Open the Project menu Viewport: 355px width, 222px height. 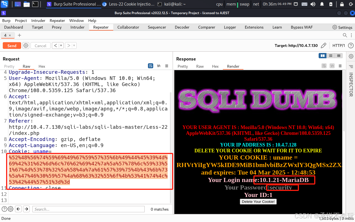coord(21,21)
